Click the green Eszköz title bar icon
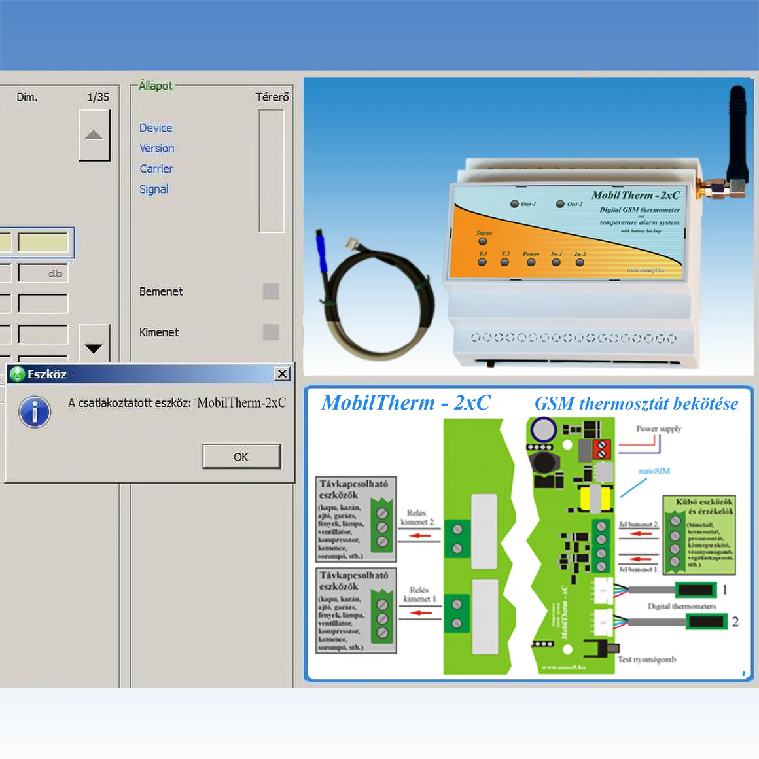This screenshot has height=759, width=759. click(x=18, y=374)
